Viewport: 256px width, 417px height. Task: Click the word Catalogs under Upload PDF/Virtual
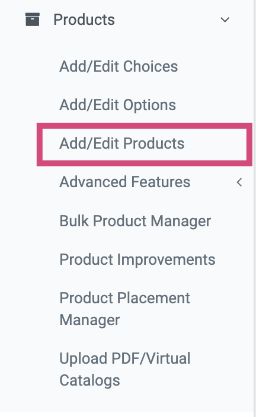pyautogui.click(x=89, y=380)
